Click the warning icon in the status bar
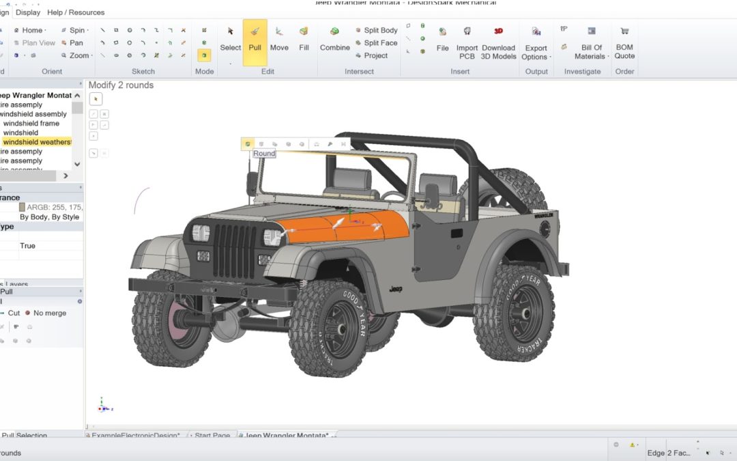Image resolution: width=737 pixels, height=461 pixels. pos(633,445)
